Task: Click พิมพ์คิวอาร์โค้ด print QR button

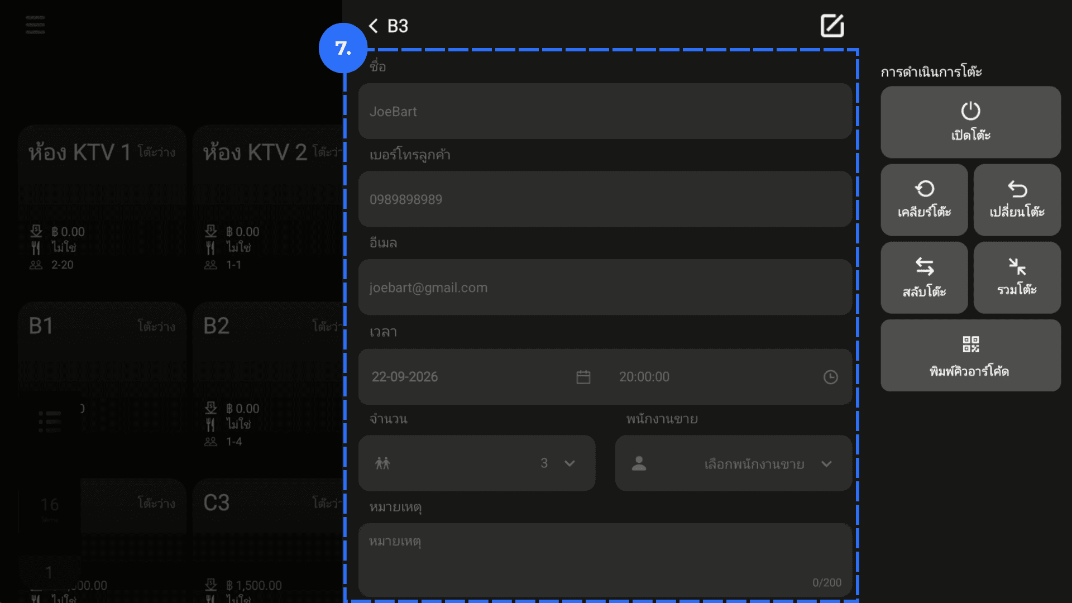Action: click(x=970, y=355)
